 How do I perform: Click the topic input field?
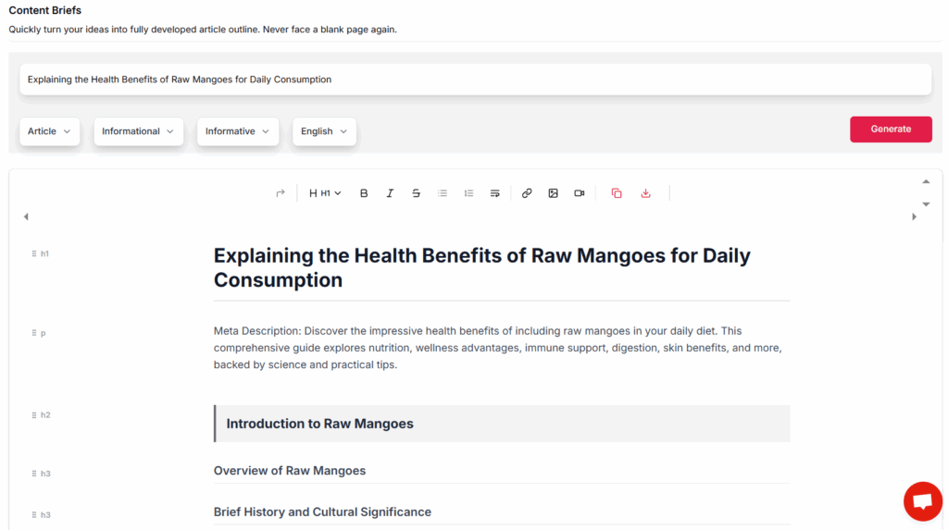pyautogui.click(x=475, y=80)
